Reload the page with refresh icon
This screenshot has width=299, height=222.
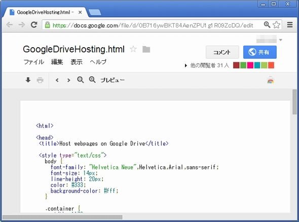(34, 25)
